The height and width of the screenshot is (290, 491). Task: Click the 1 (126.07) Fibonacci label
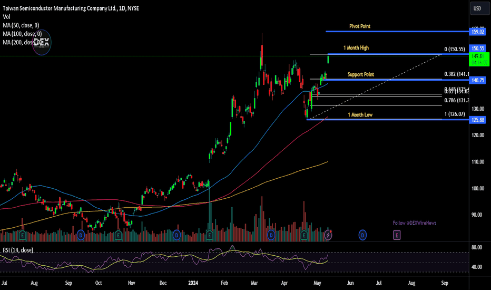tap(454, 114)
